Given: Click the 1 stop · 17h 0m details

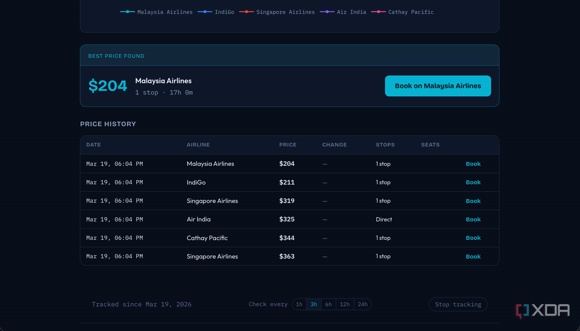Looking at the screenshot, I should [164, 92].
